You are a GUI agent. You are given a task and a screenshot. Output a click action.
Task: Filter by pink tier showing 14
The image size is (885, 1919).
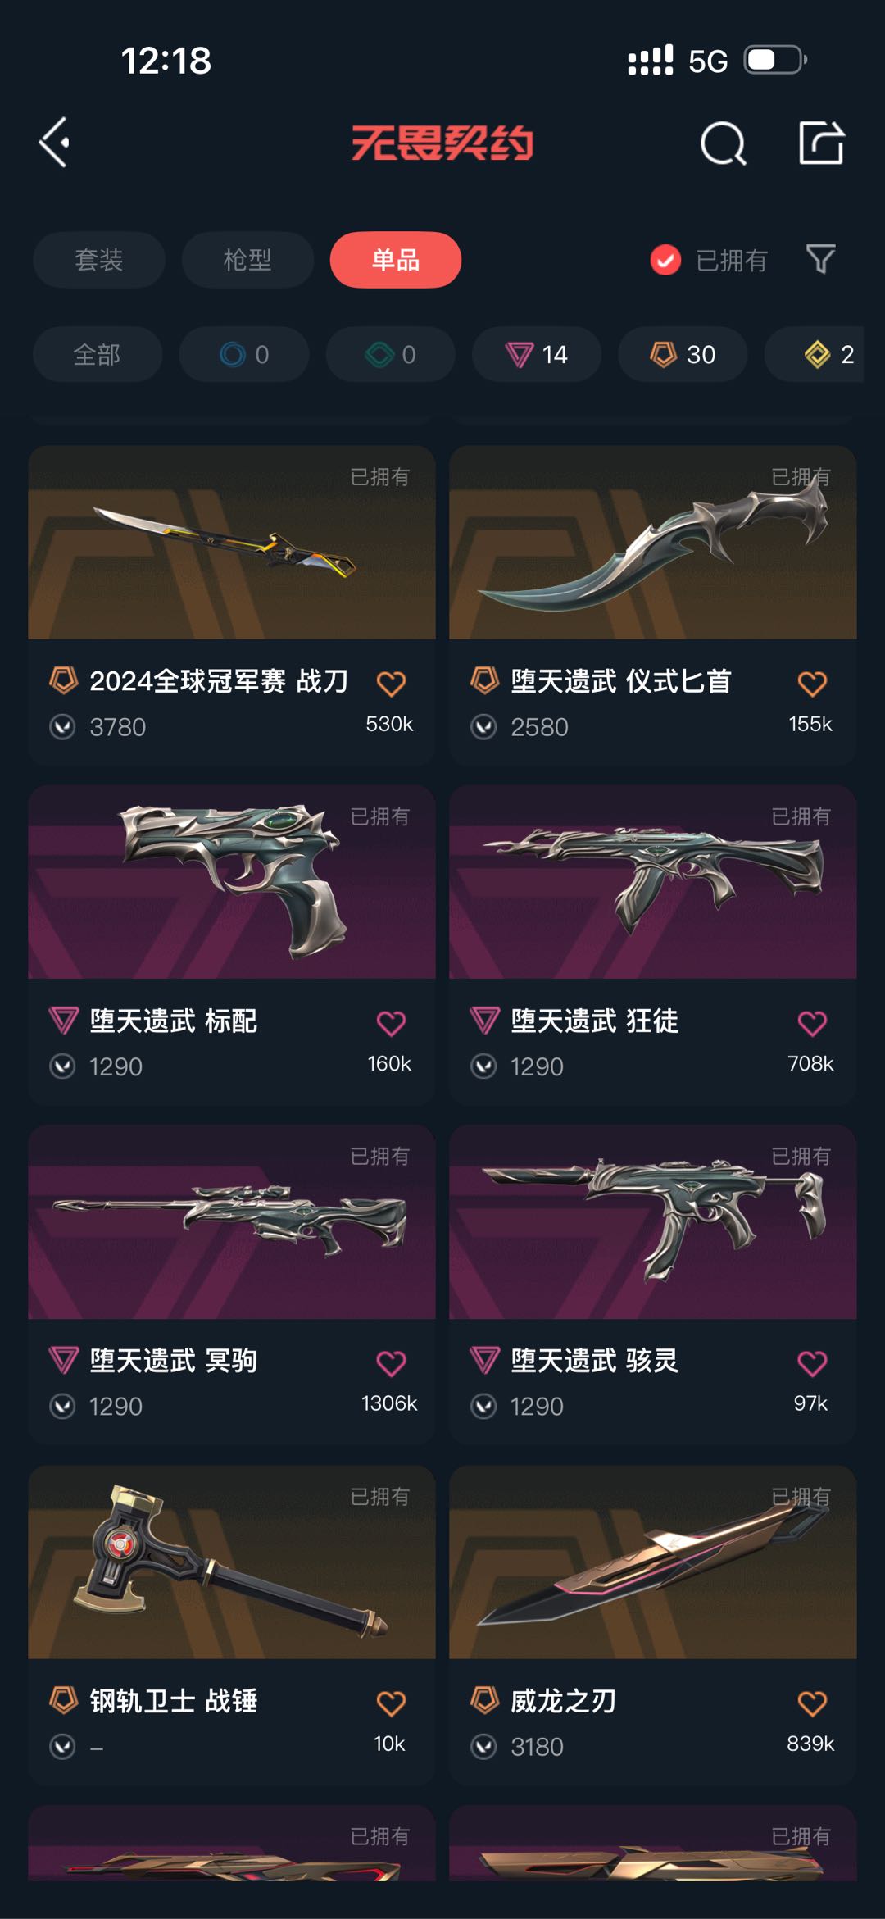pos(537,354)
